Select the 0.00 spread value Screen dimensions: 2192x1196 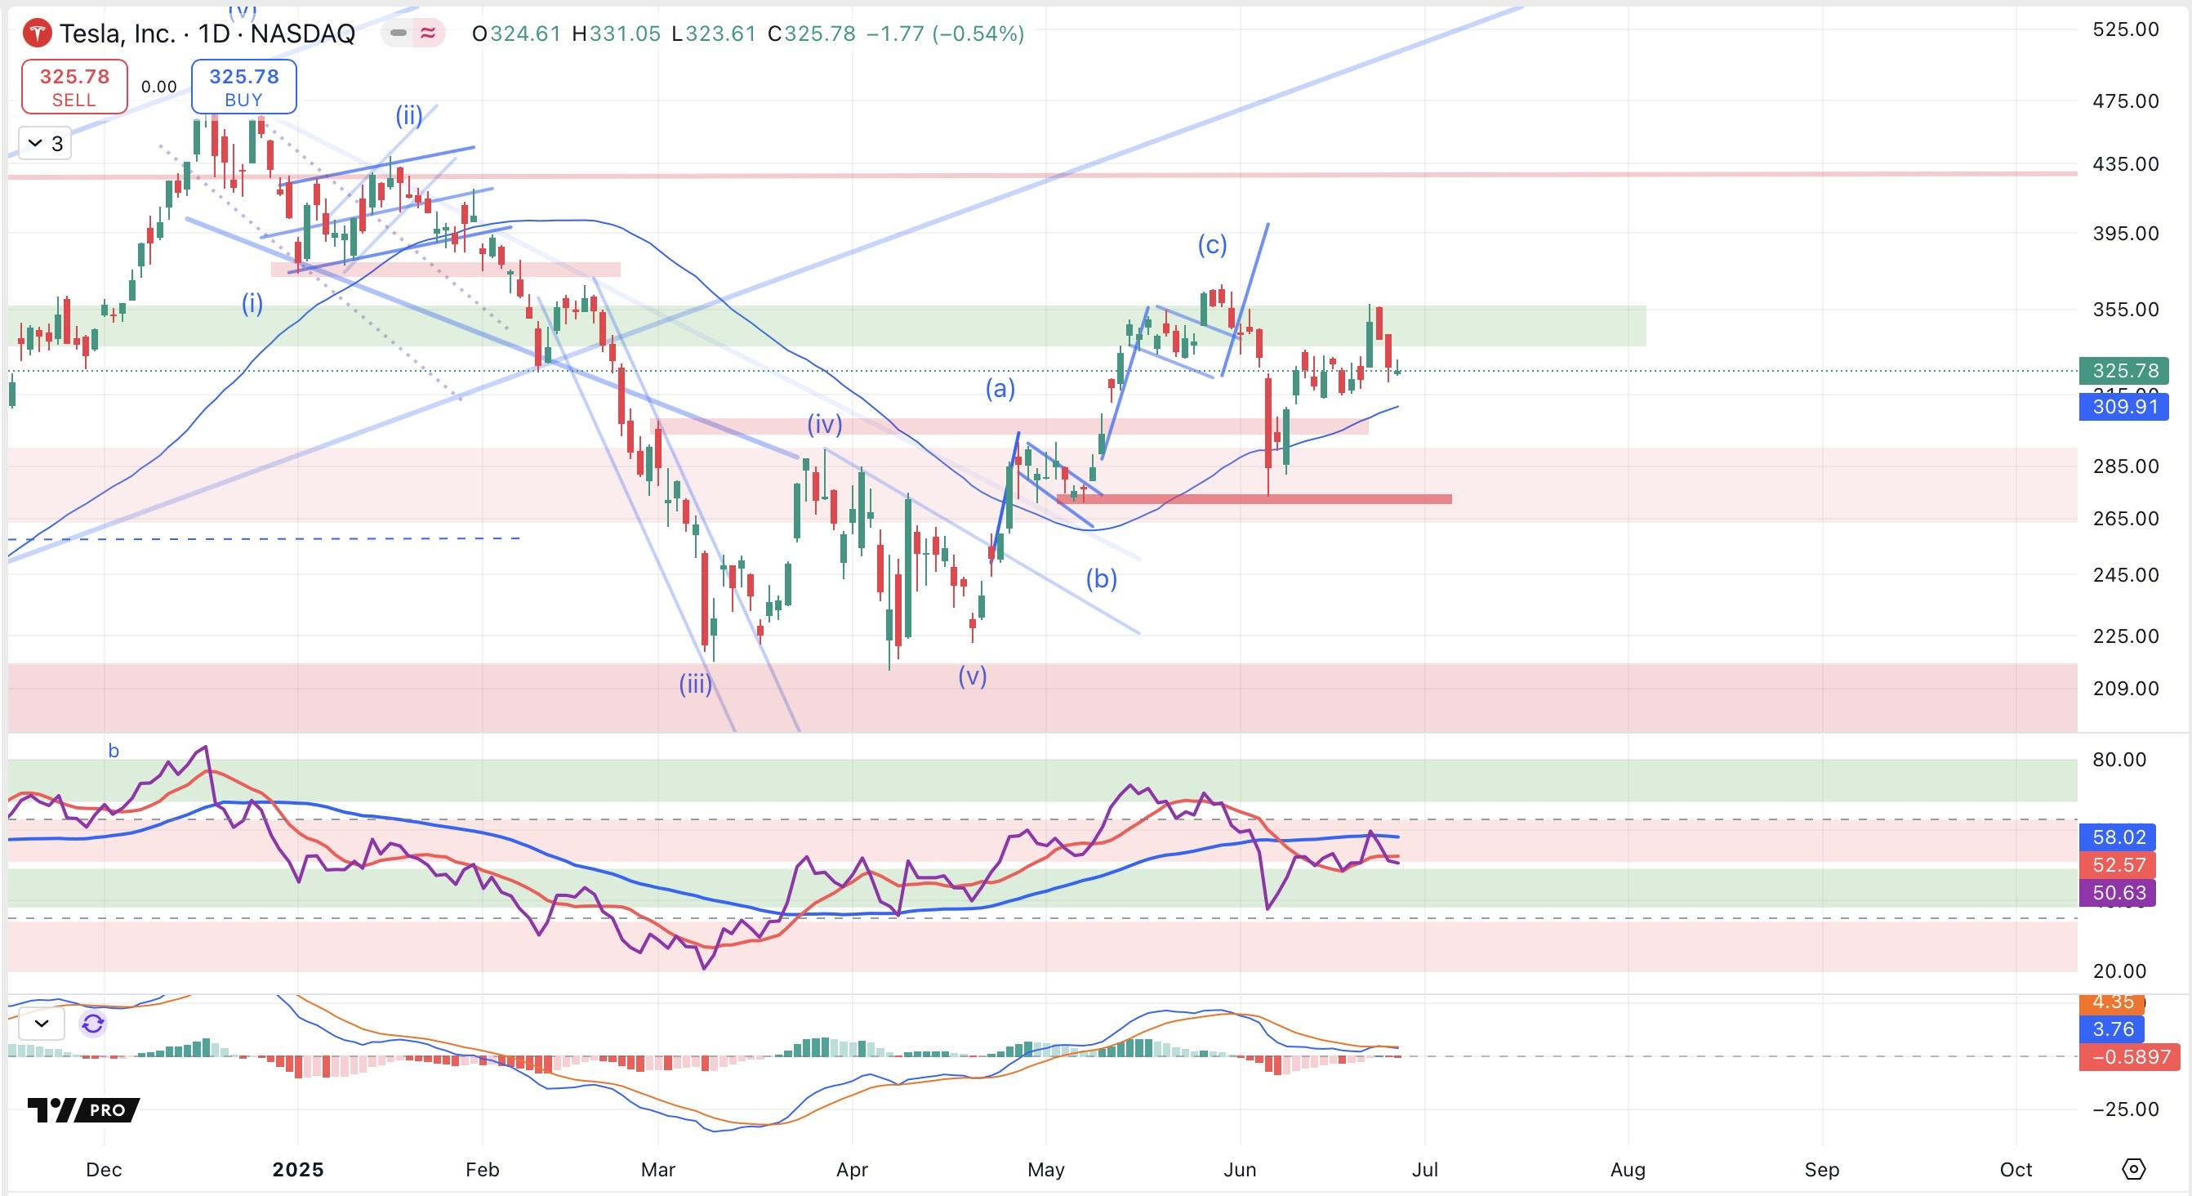[159, 87]
